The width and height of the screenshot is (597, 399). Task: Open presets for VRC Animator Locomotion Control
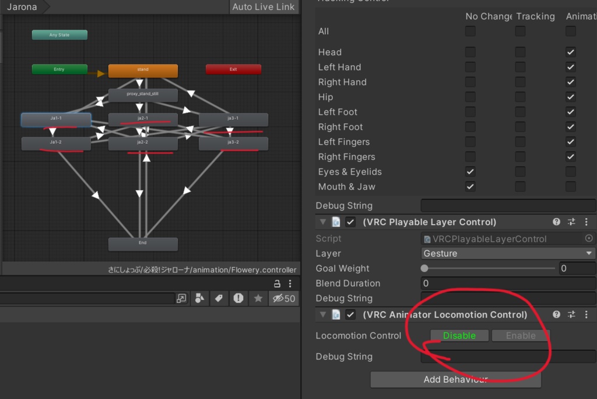(571, 314)
